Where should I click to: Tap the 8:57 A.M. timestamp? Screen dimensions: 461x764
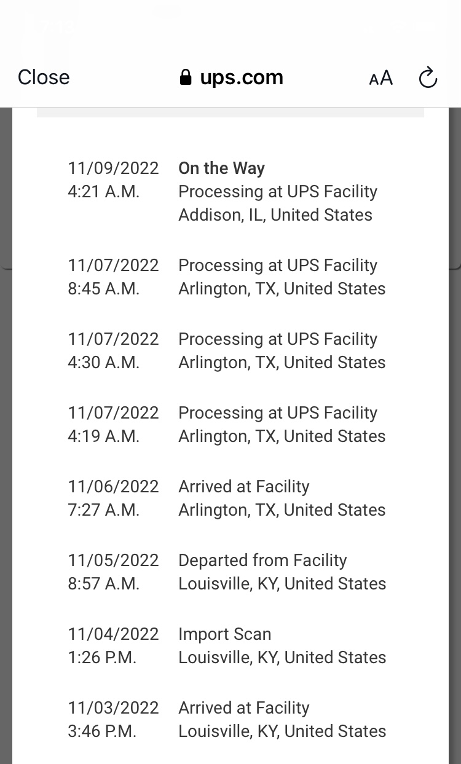103,584
